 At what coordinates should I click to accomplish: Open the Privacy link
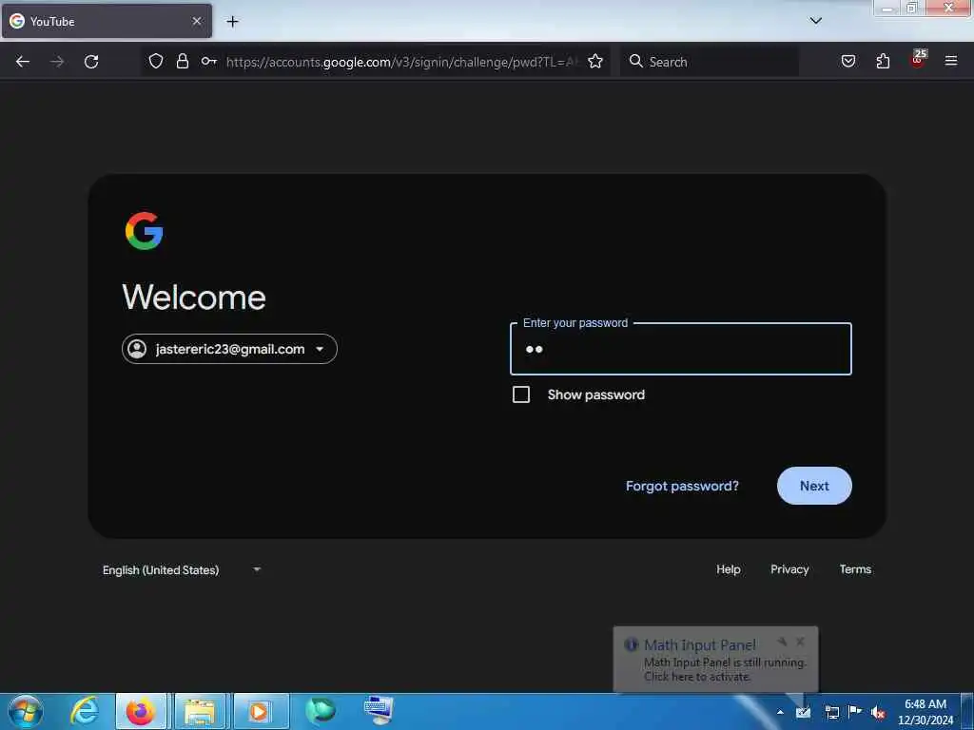pyautogui.click(x=789, y=569)
